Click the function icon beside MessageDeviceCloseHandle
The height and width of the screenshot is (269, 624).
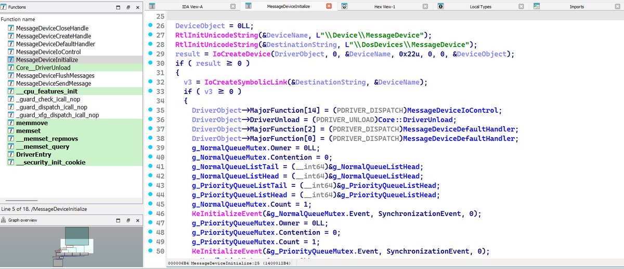[x=11, y=28]
